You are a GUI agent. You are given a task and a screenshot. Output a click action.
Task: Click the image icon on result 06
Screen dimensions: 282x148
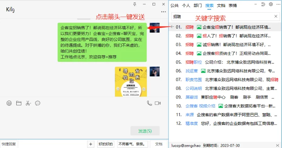point(203,71)
